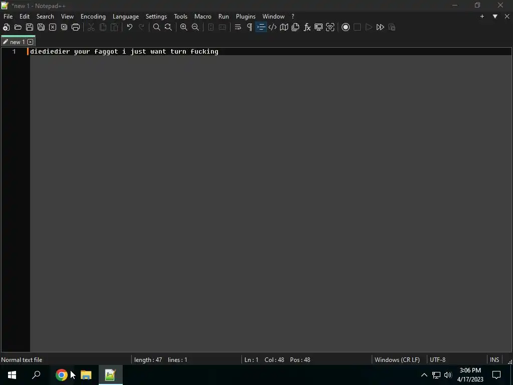This screenshot has width=513, height=385.
Task: Zoom out with the minus magnifier icon
Action: 195,27
